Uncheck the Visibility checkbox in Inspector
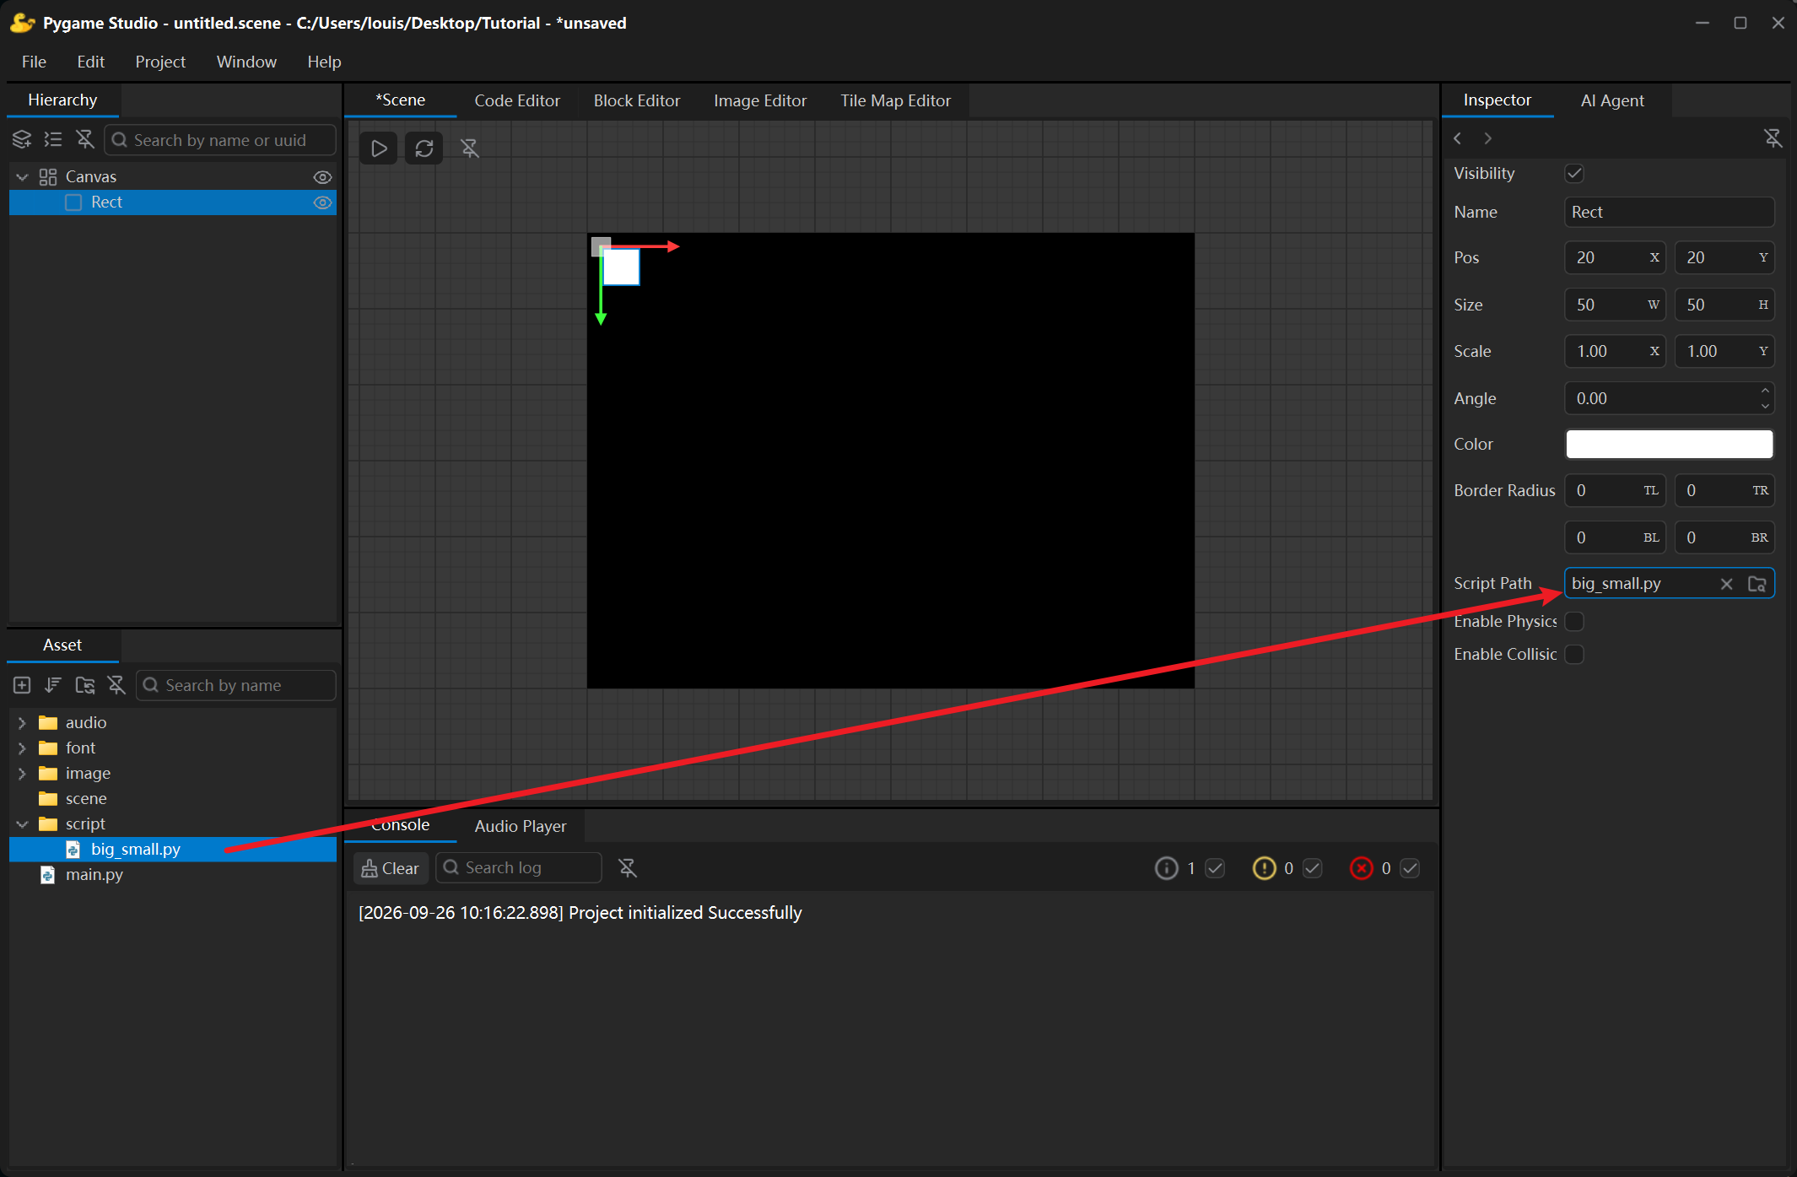1797x1177 pixels. pos(1574,174)
